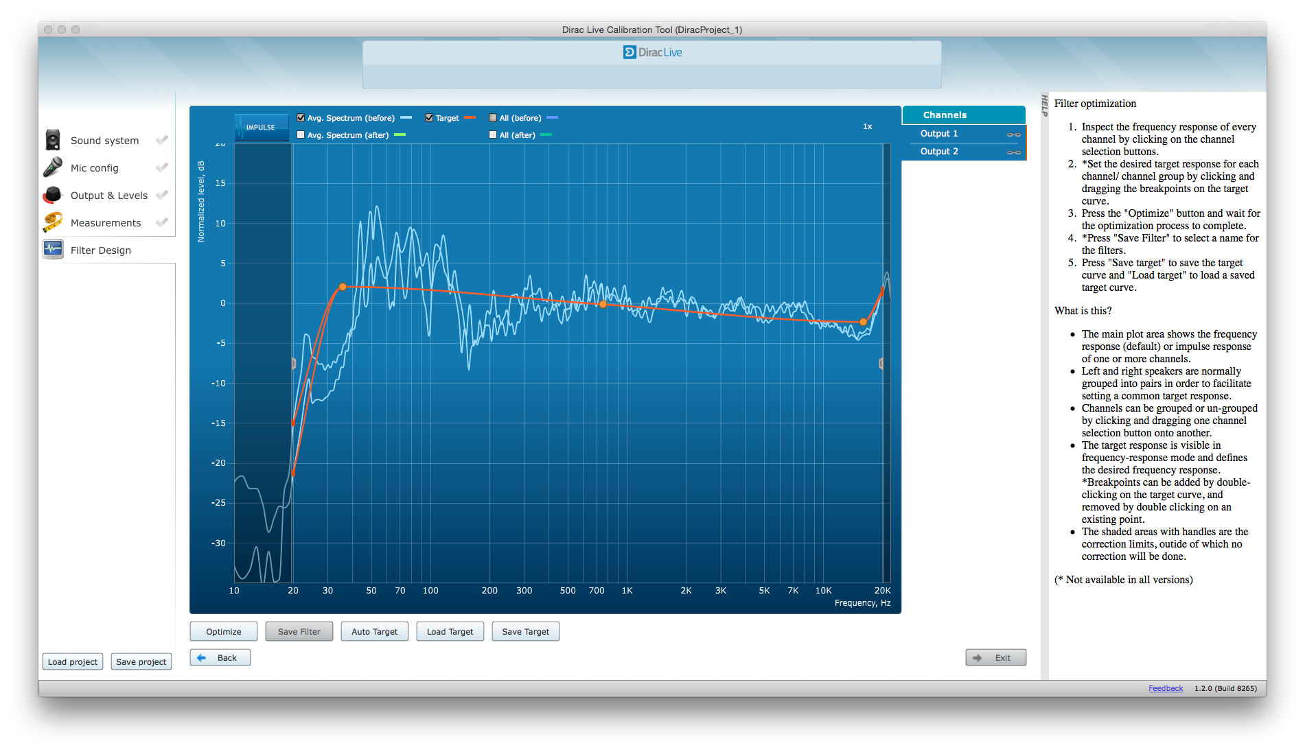Click the Auto Target button
Image resolution: width=1305 pixels, height=752 pixels.
point(374,632)
